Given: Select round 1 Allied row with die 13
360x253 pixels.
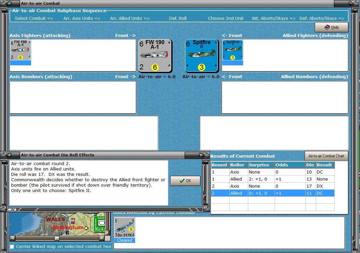Looking at the screenshot, I should [x=273, y=179].
